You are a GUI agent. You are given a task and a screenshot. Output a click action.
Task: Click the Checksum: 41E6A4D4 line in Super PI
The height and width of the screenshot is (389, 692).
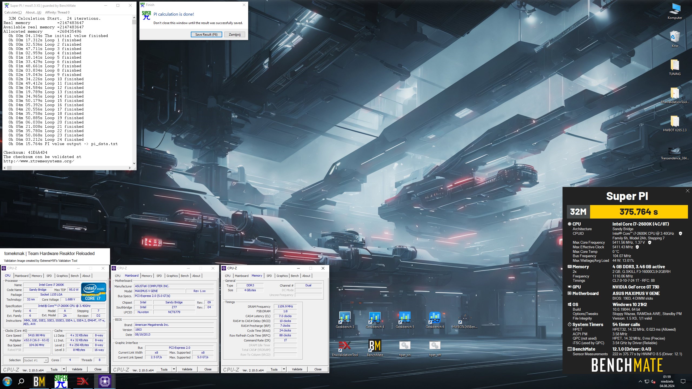(25, 152)
